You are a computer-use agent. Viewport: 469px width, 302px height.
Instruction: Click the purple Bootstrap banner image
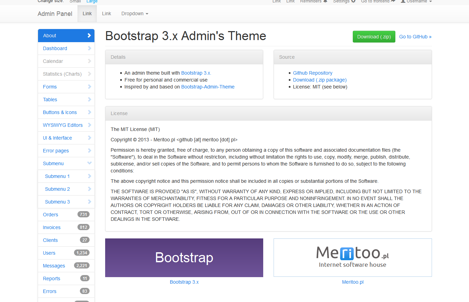click(184, 258)
